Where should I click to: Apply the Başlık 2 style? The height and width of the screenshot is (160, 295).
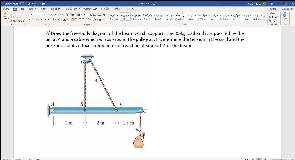click(158, 17)
